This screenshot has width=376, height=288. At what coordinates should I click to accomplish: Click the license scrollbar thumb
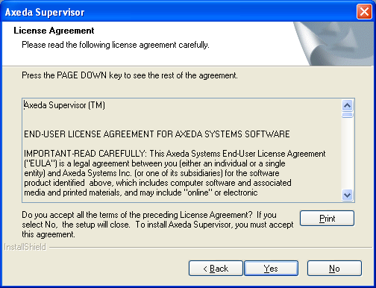point(347,115)
